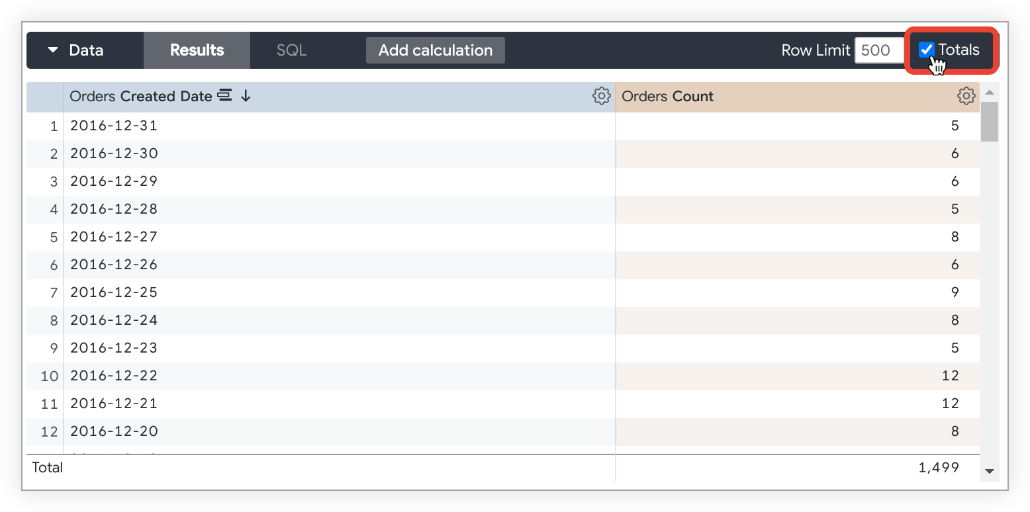
Task: Click the vertical scrollbar thumb
Action: coord(990,121)
